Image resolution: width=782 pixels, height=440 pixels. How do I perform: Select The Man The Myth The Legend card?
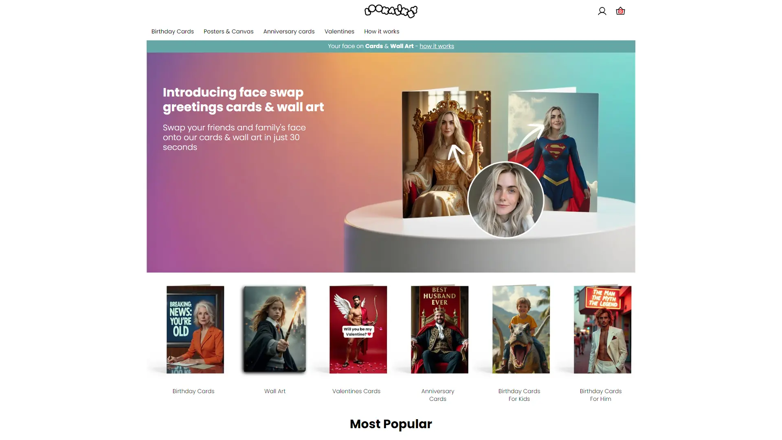click(x=602, y=330)
